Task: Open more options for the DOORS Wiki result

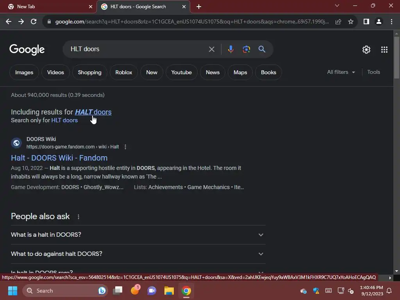Action: [x=125, y=147]
